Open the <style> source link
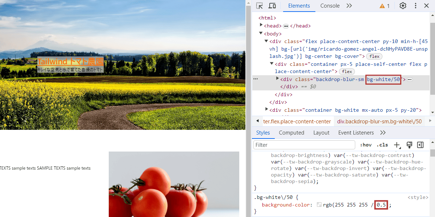435x217 pixels. click(418, 197)
